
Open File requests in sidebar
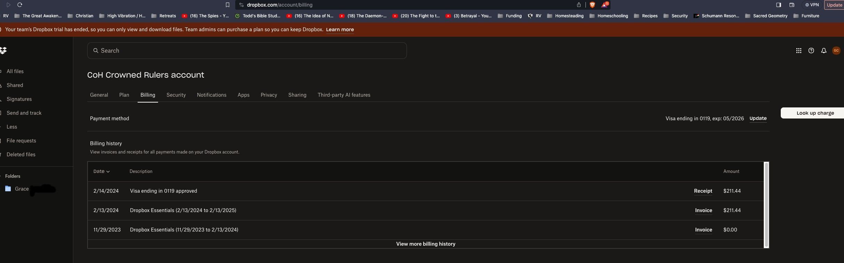pyautogui.click(x=21, y=141)
